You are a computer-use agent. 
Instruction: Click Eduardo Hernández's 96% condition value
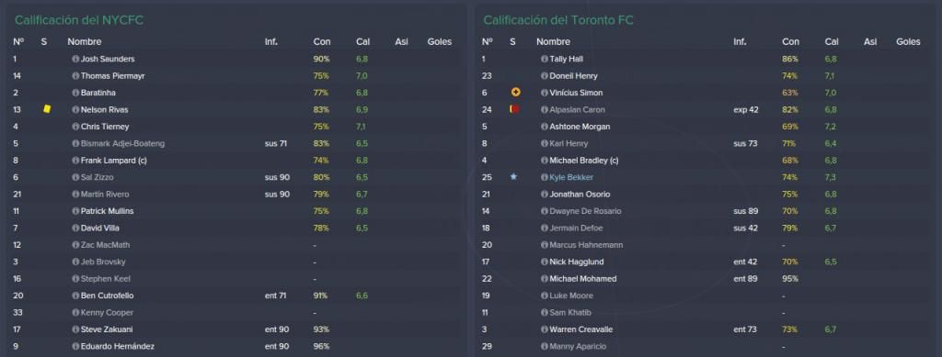(x=321, y=346)
